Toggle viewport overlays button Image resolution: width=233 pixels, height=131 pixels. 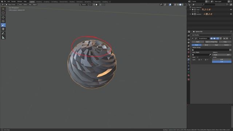[170, 5]
